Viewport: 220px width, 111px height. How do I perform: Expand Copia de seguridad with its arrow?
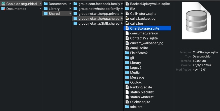click(40, 4)
